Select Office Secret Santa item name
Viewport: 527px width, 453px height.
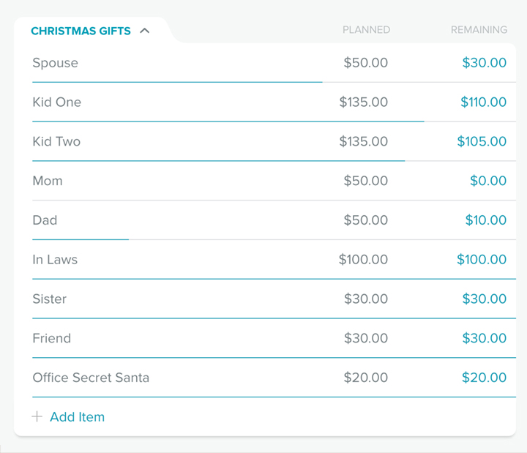[91, 378]
